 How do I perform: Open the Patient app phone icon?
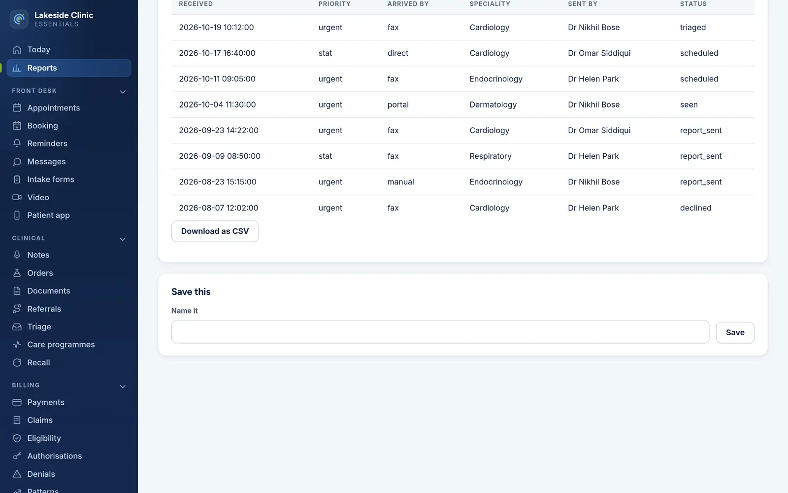(17, 215)
